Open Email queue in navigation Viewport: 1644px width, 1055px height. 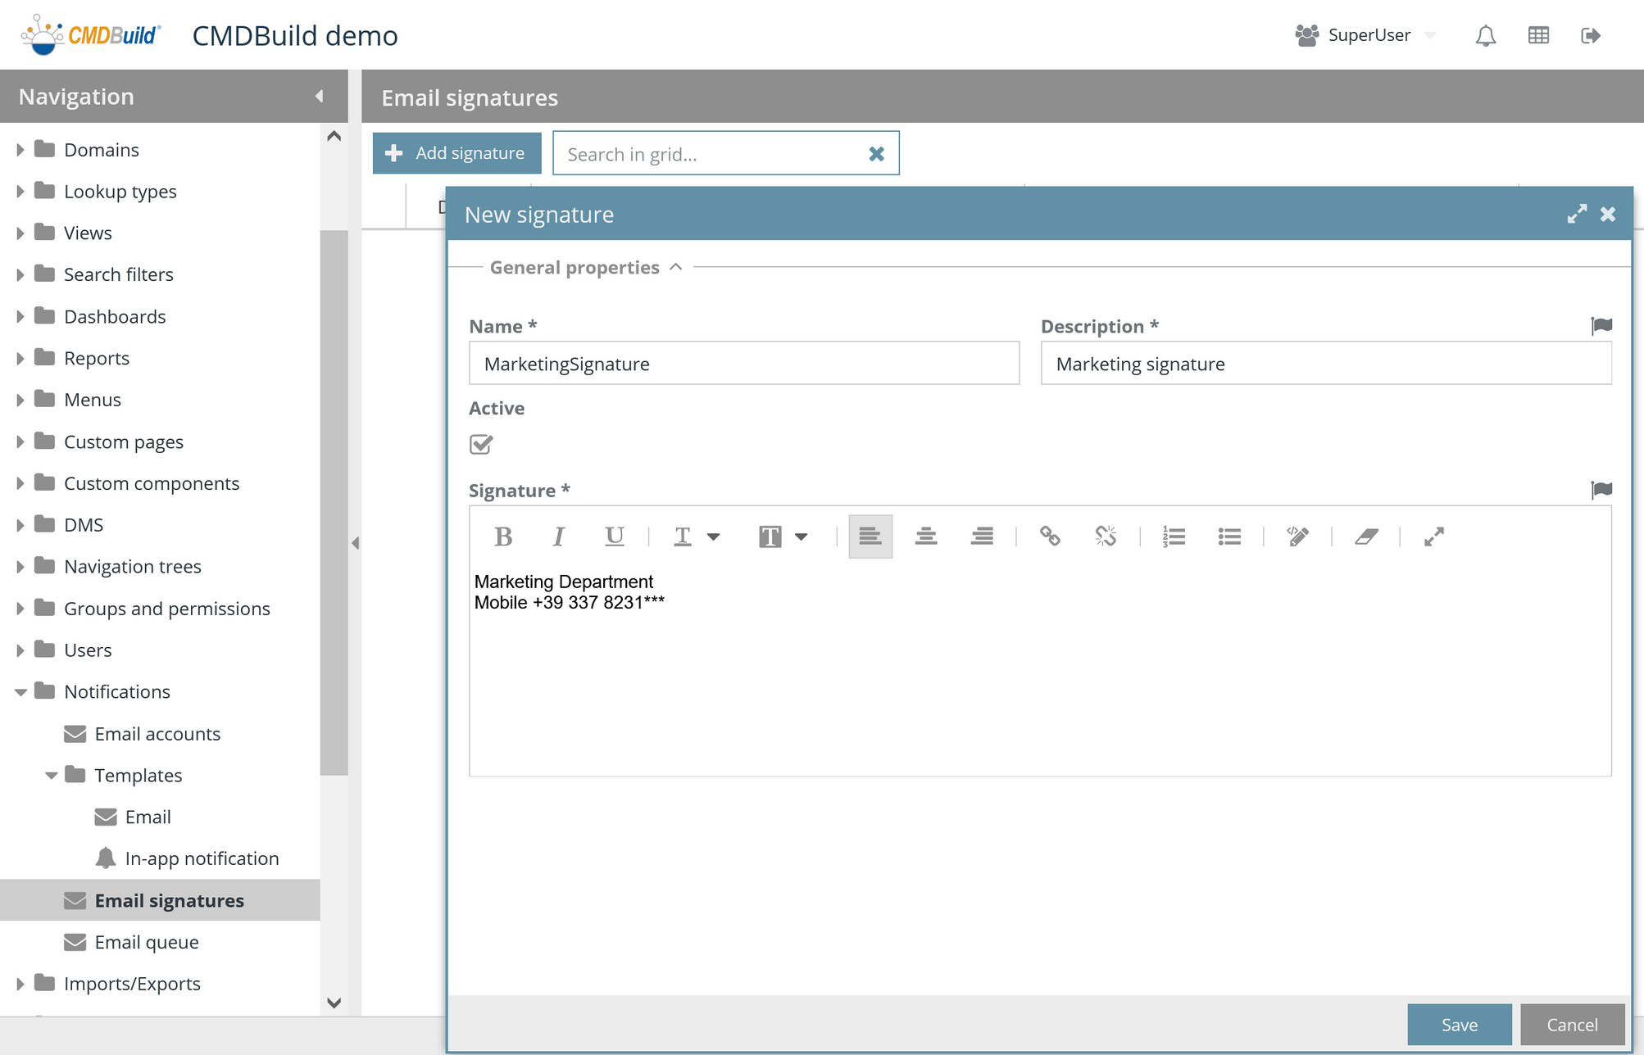(x=146, y=942)
